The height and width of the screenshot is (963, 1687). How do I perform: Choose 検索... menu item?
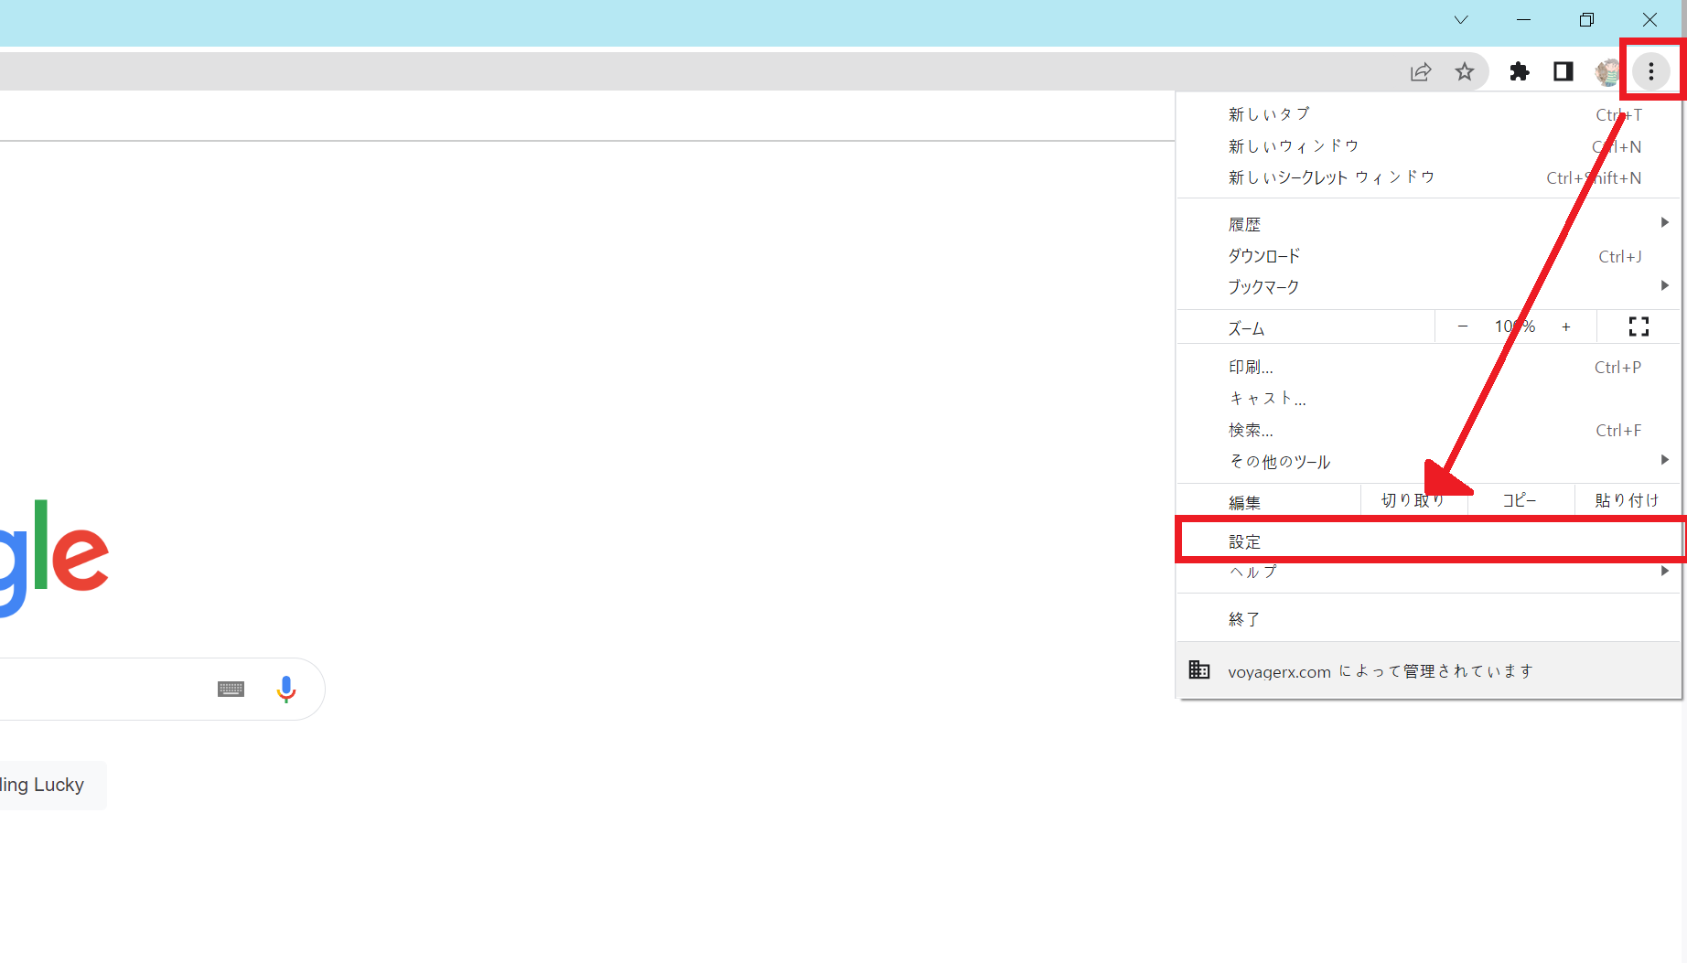(x=1429, y=430)
